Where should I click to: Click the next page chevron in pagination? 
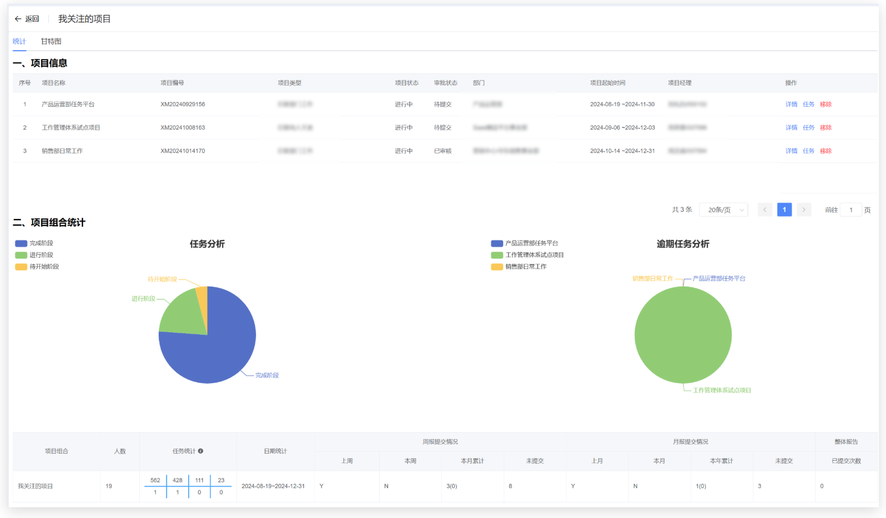(x=804, y=209)
